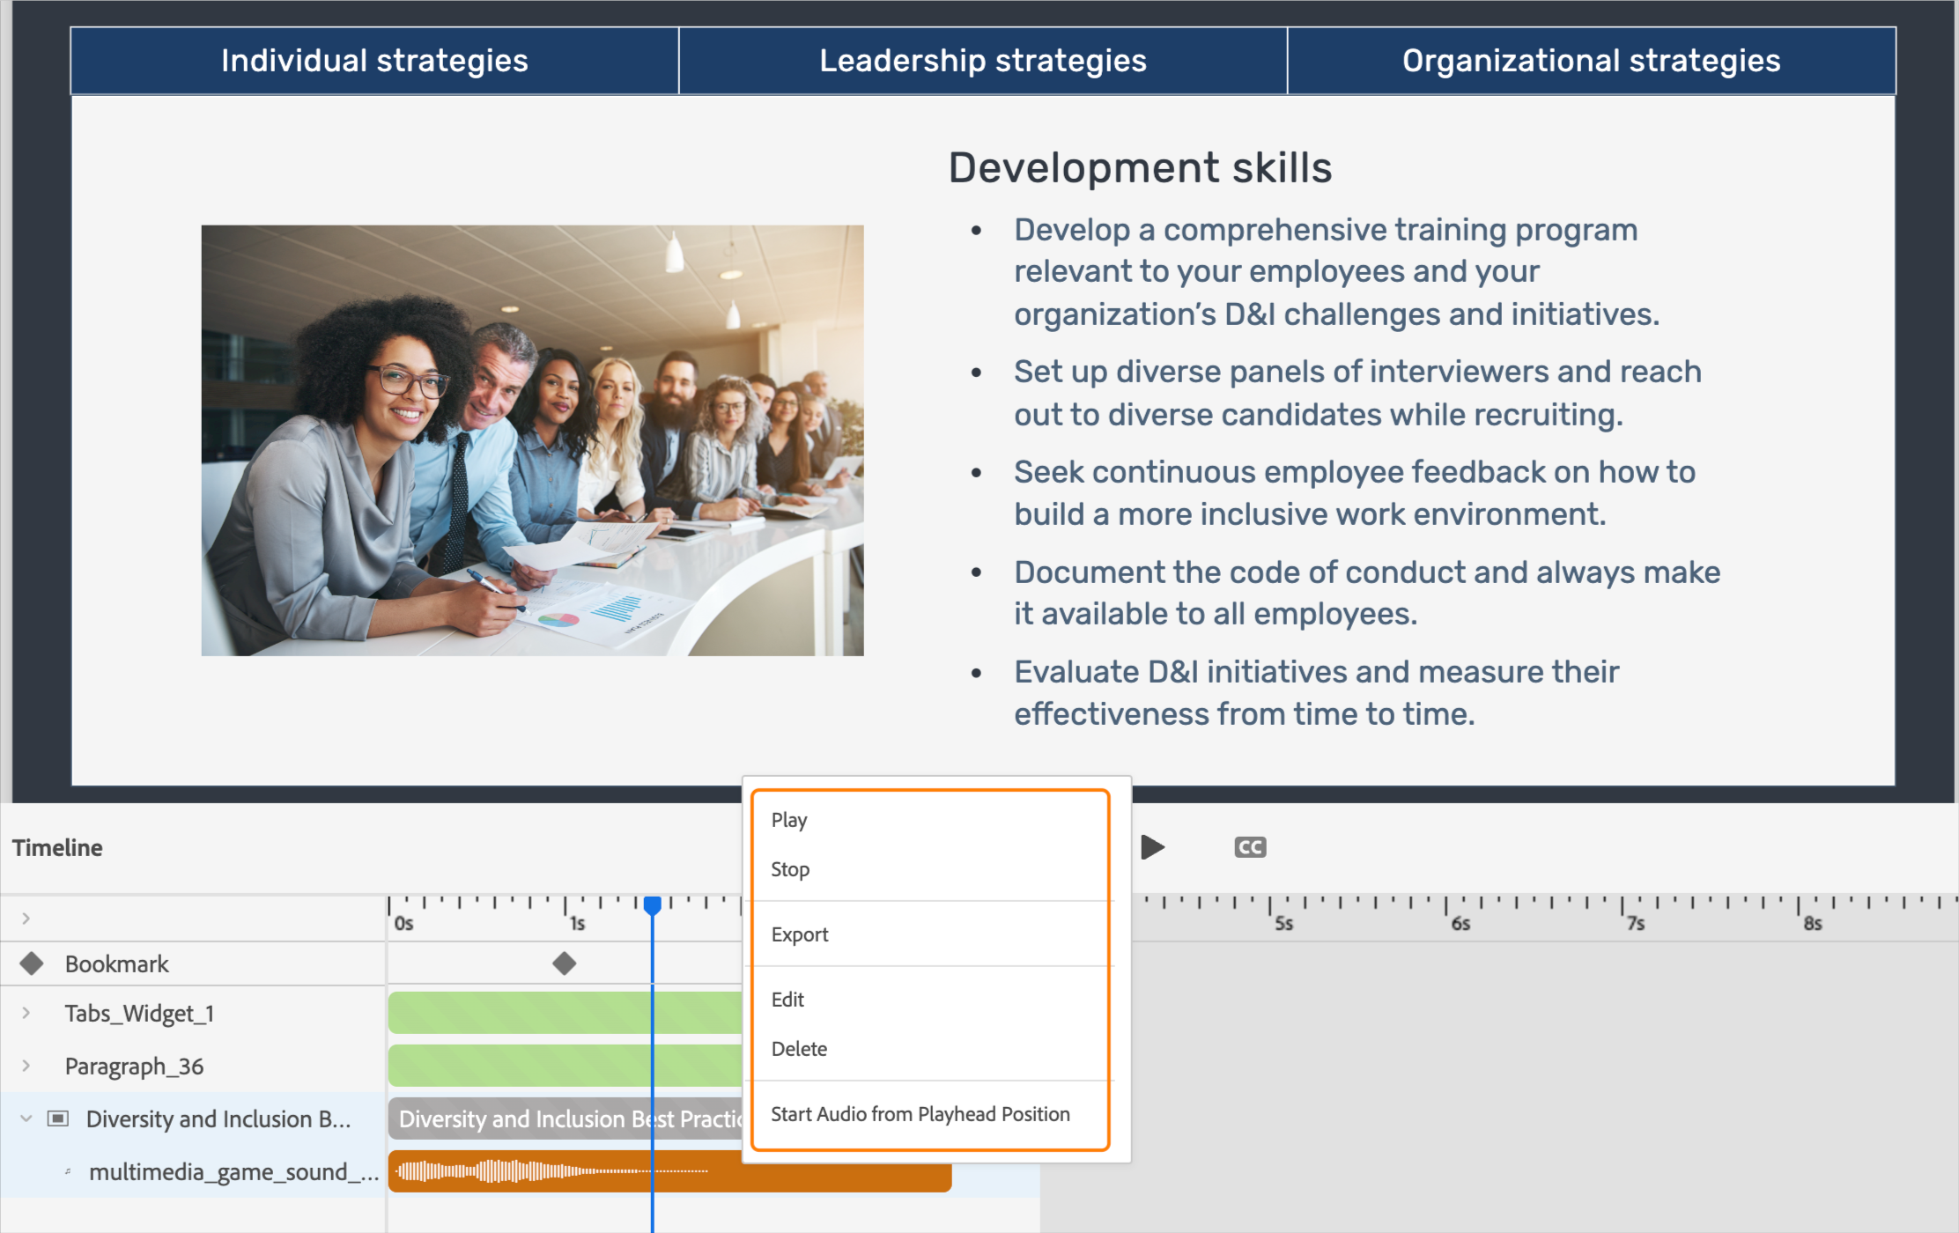Switch to the Leadership strategies tab
The width and height of the screenshot is (1959, 1233).
(981, 60)
